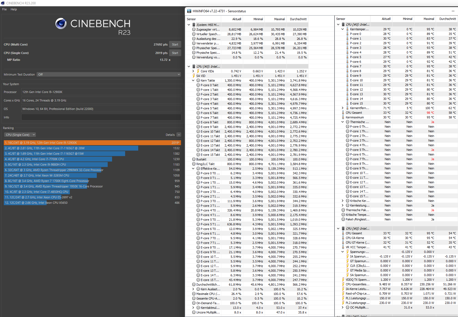Click the icon beside On-Demand-Ta...

point(194,303)
